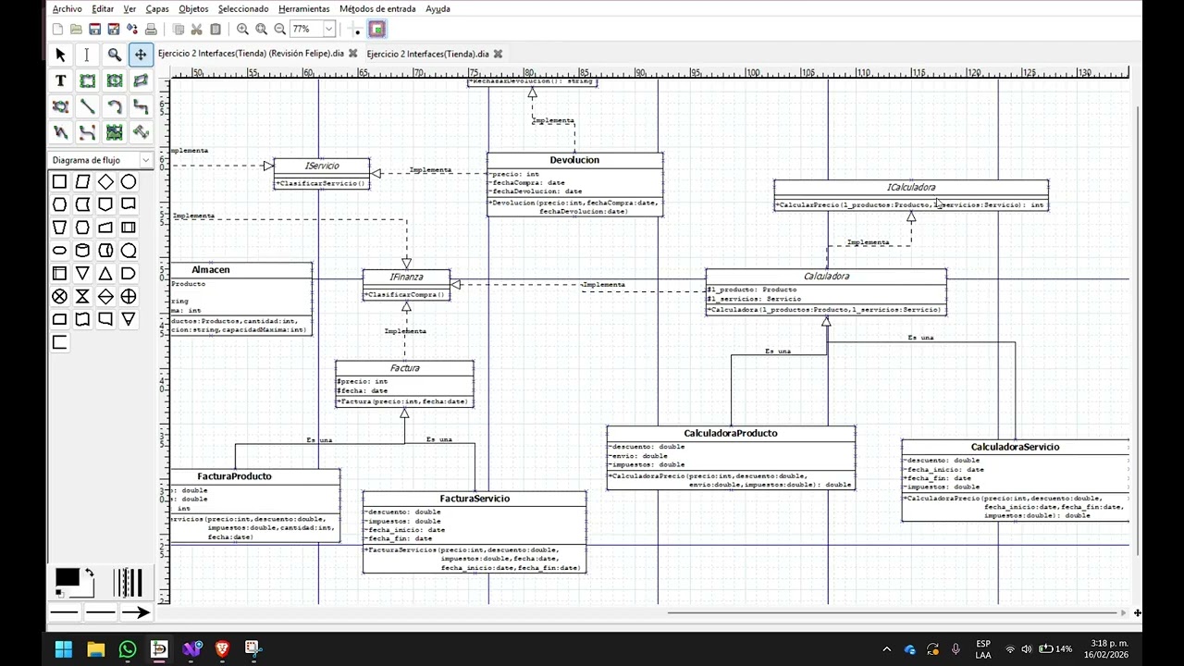
Task: Open the Seleccionado menu
Action: tap(243, 8)
